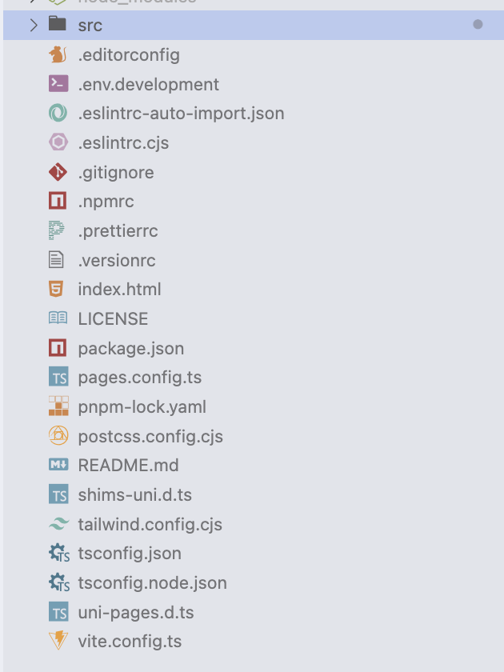Open the tsconfig.json file
The image size is (504, 672).
[130, 553]
